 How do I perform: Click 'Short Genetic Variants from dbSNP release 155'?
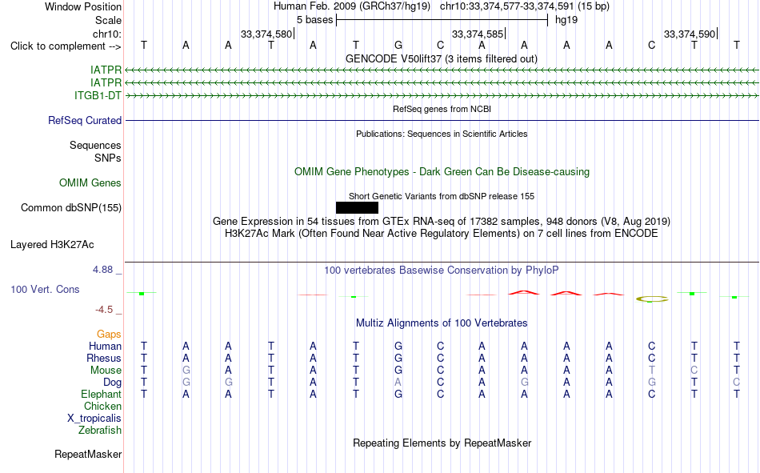[442, 196]
